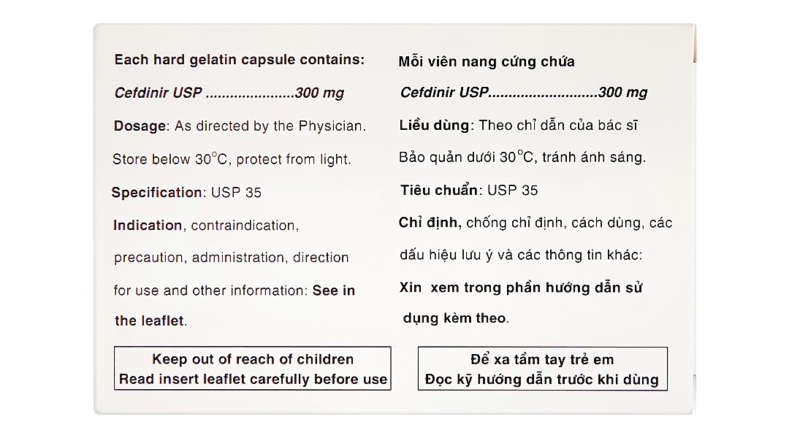Screen dimensions: 789x438
Task: Click the 'precaution, administration, direction' line
Action: pyautogui.click(x=231, y=258)
